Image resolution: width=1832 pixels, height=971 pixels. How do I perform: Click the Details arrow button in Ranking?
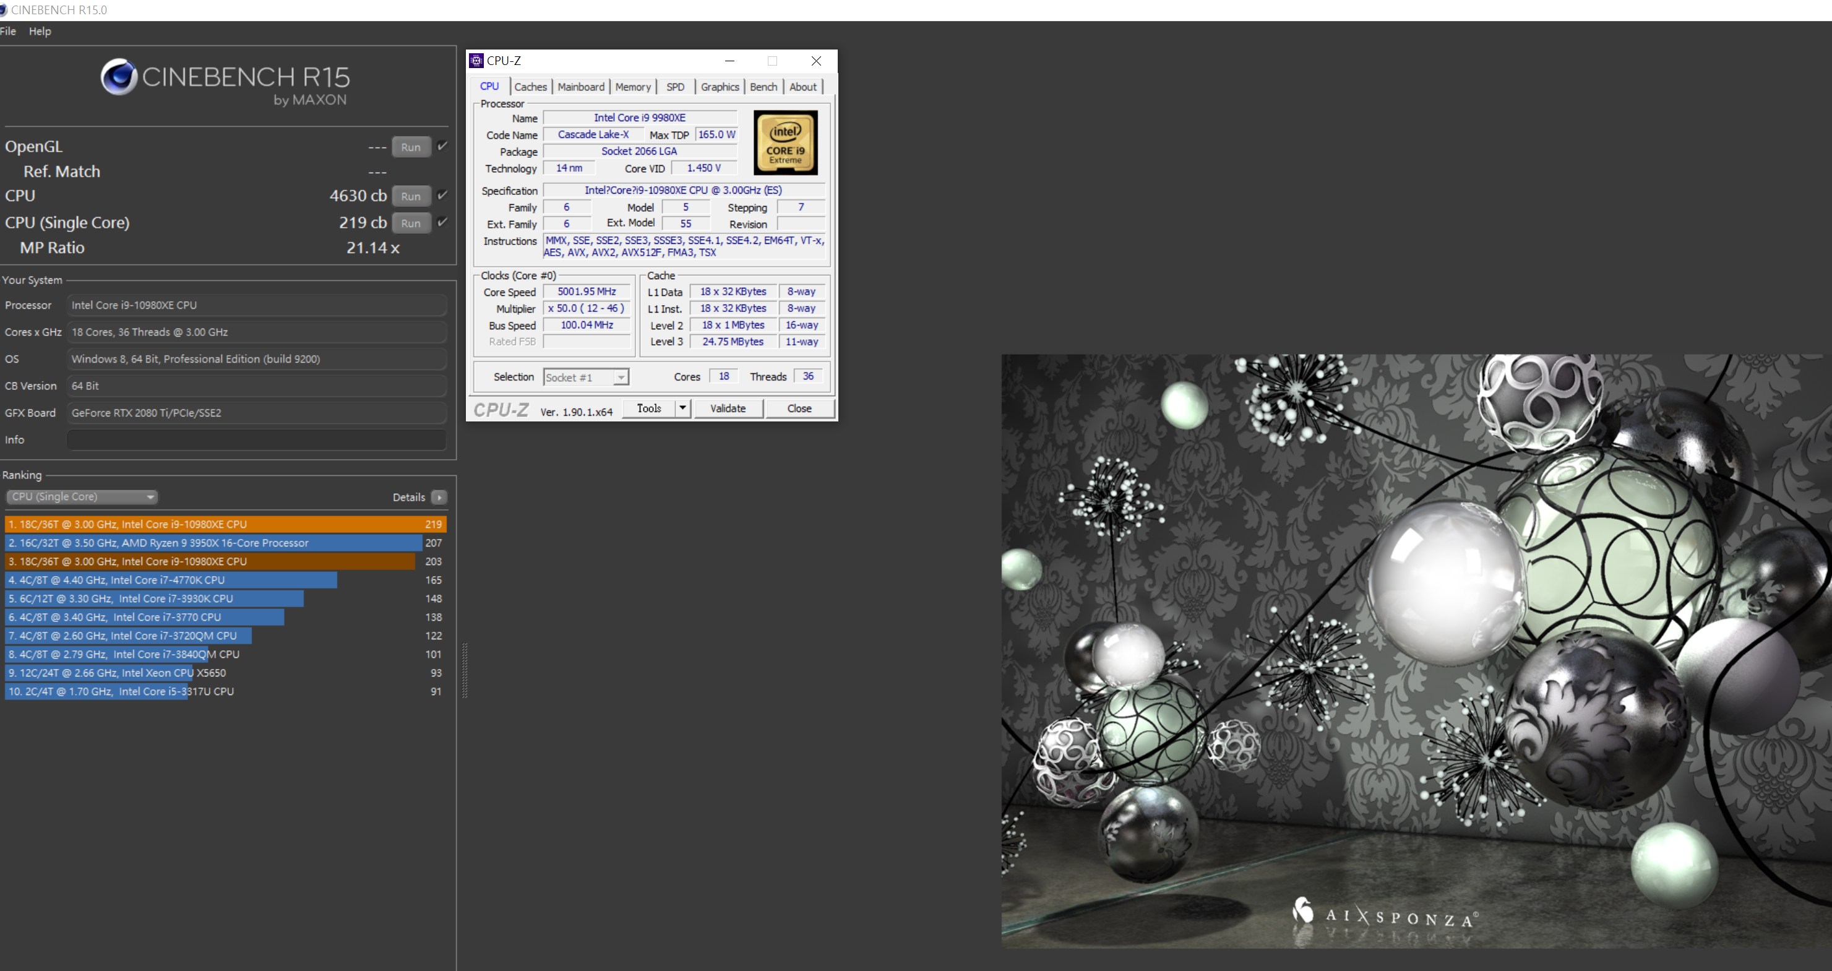coord(439,497)
